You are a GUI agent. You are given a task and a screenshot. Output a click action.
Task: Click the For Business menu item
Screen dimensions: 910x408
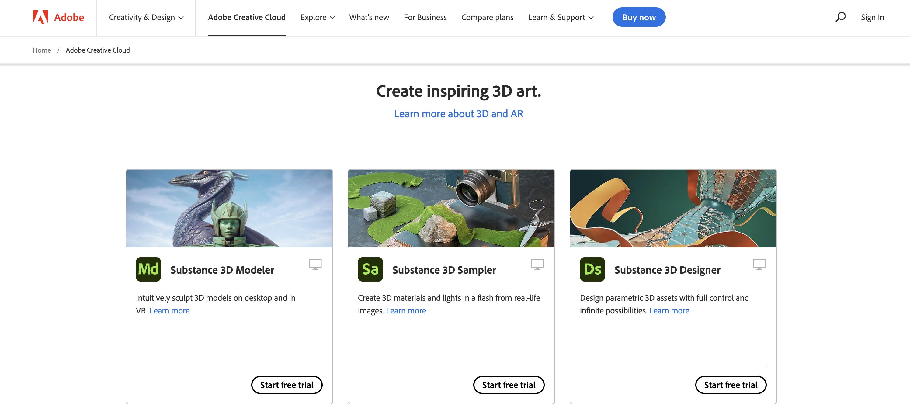pos(425,16)
